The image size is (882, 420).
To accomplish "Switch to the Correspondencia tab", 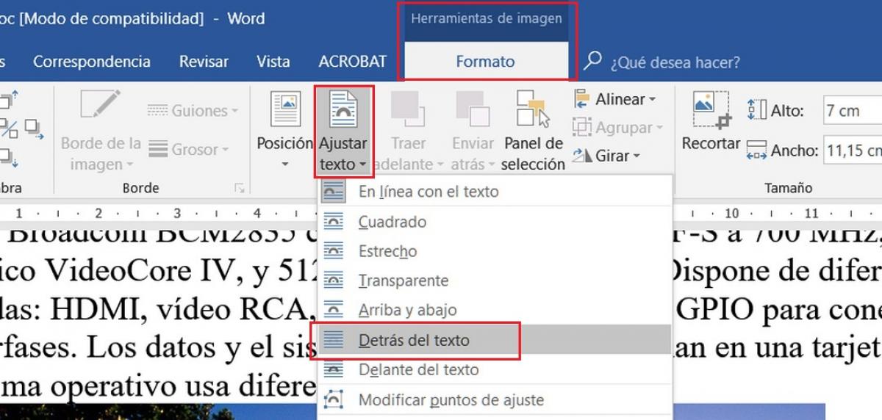I will click(x=92, y=62).
